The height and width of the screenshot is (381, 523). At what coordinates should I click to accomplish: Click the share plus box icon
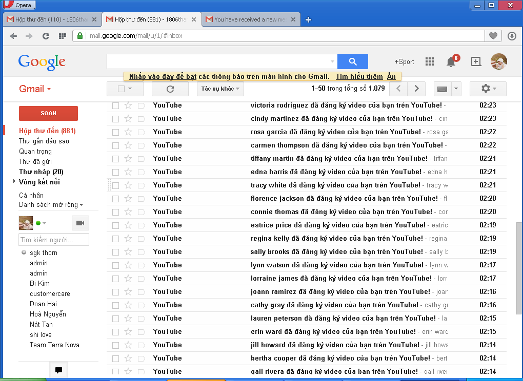(476, 62)
